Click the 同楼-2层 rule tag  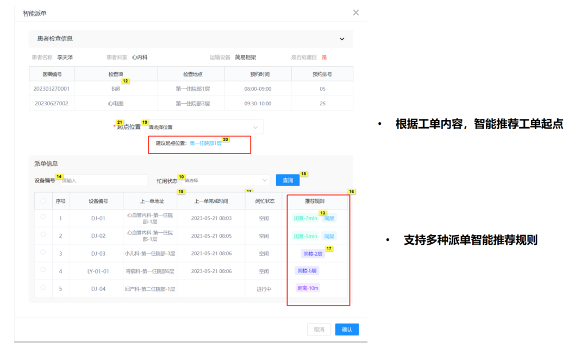tap(313, 253)
